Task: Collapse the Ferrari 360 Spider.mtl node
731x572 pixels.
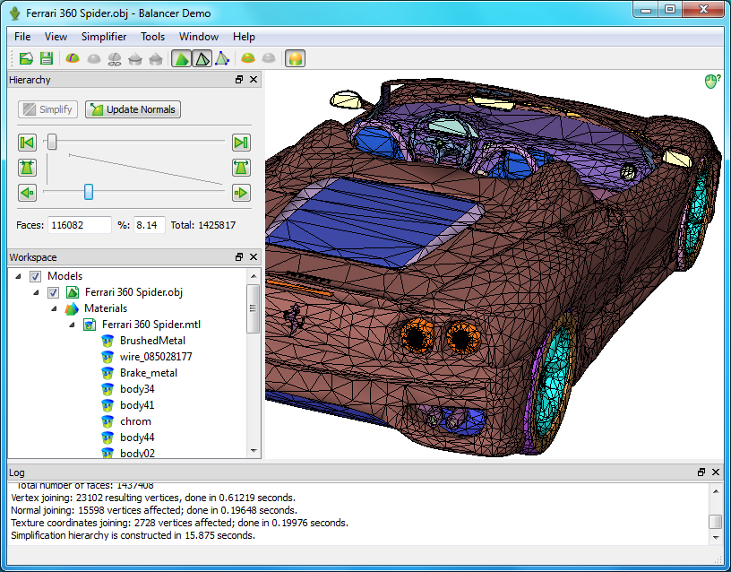Action: (71, 325)
